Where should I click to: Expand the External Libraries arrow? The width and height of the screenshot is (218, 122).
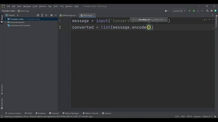[x=5, y=22]
